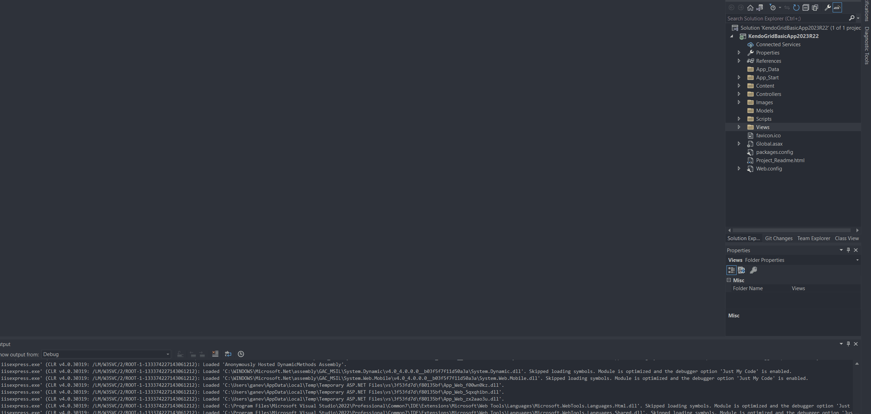Open Project_Readme.html from Solution Explorer

click(x=780, y=160)
